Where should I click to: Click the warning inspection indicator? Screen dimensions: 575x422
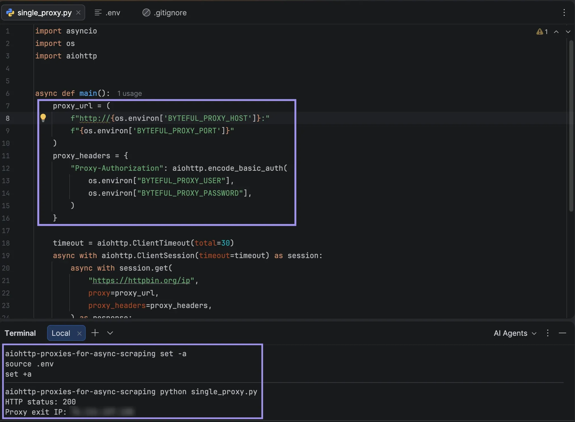pyautogui.click(x=542, y=32)
